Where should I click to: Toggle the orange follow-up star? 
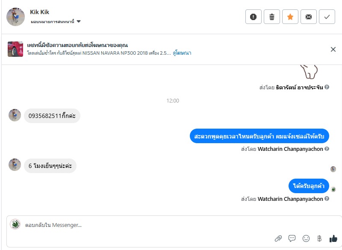click(x=290, y=17)
